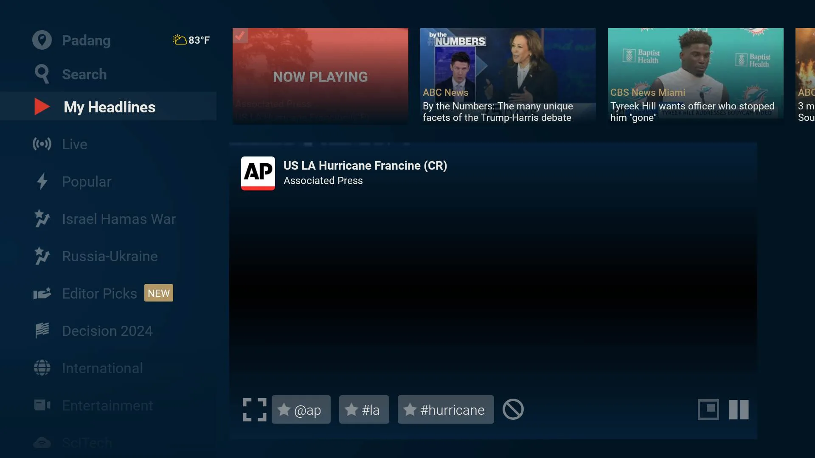The image size is (815, 458).
Task: Switch to picture-in-picture mini player
Action: point(708,410)
